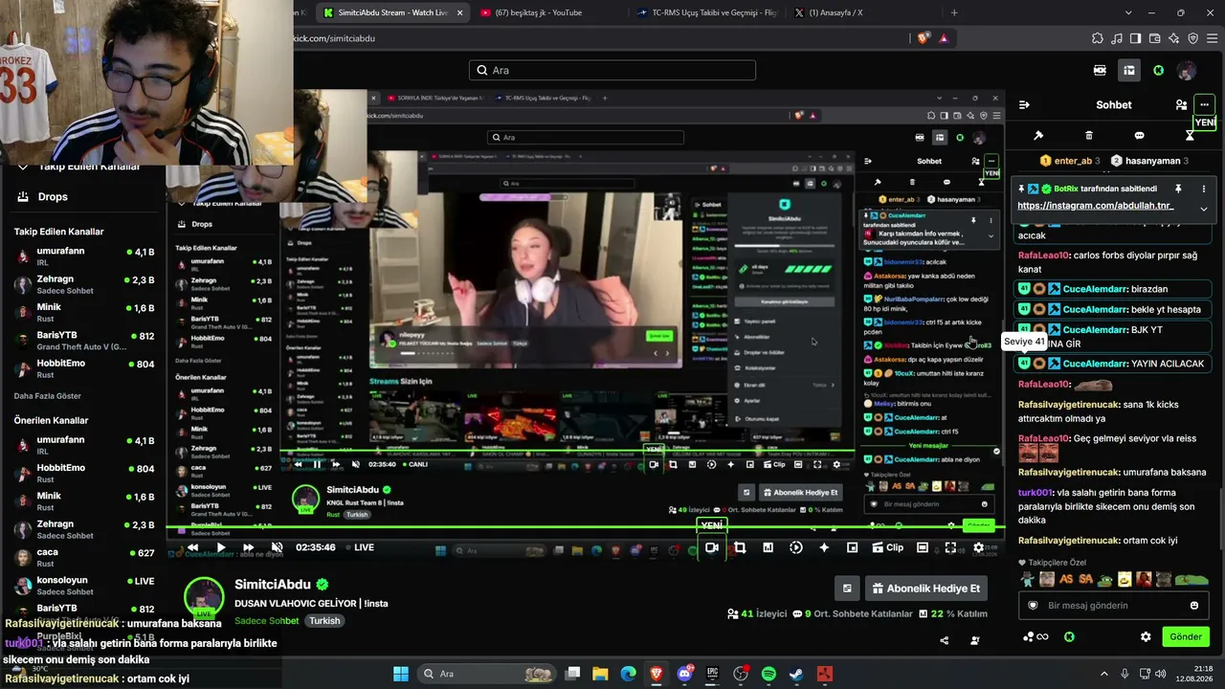Toggle the browser sidebar panel

tap(1135, 38)
